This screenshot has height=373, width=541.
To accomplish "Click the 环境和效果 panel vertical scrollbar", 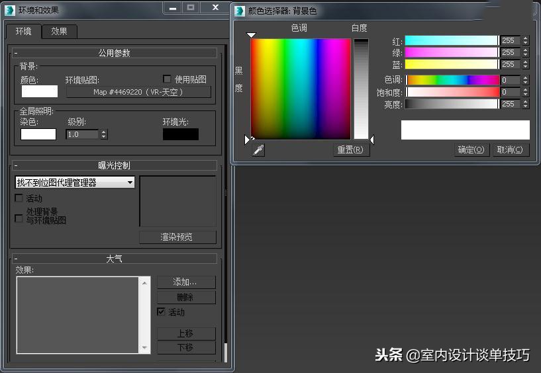I will click(226, 204).
